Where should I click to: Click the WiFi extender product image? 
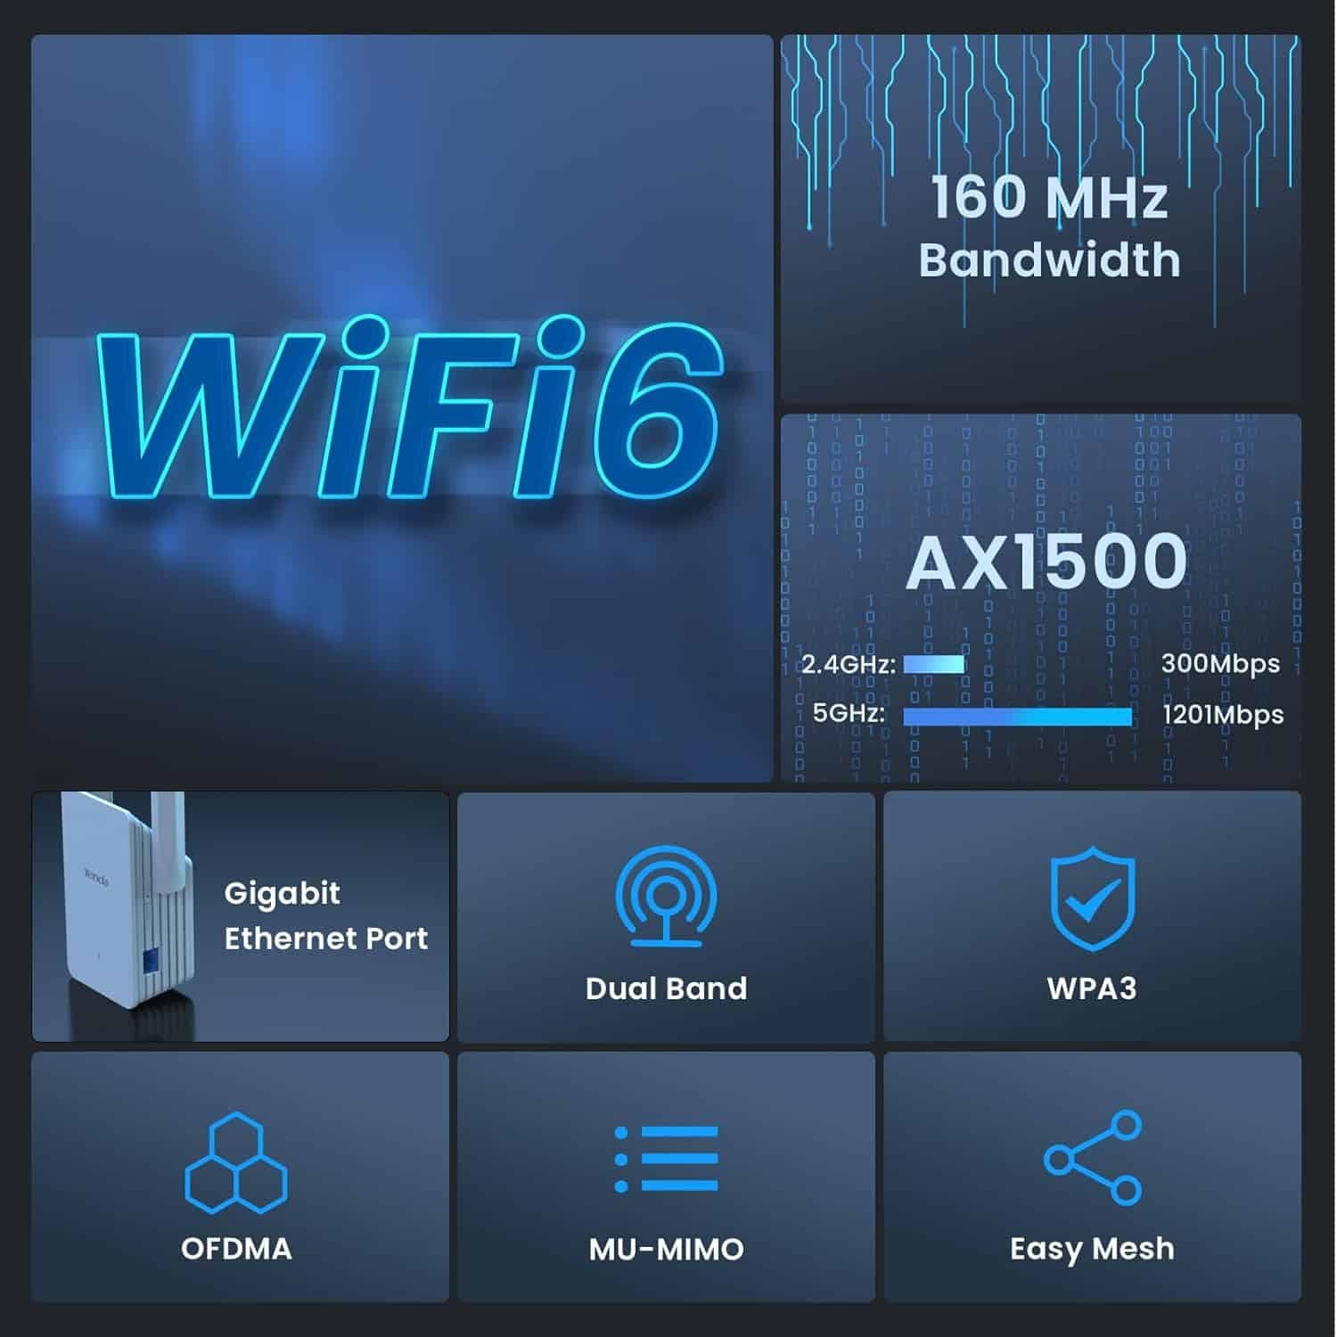[127, 902]
